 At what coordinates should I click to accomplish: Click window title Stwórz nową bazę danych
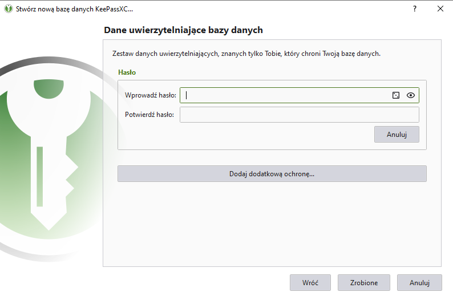pos(74,9)
